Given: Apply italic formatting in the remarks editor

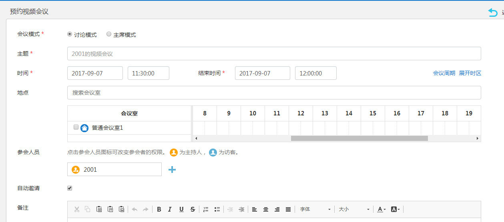Looking at the screenshot, I should (x=170, y=209).
